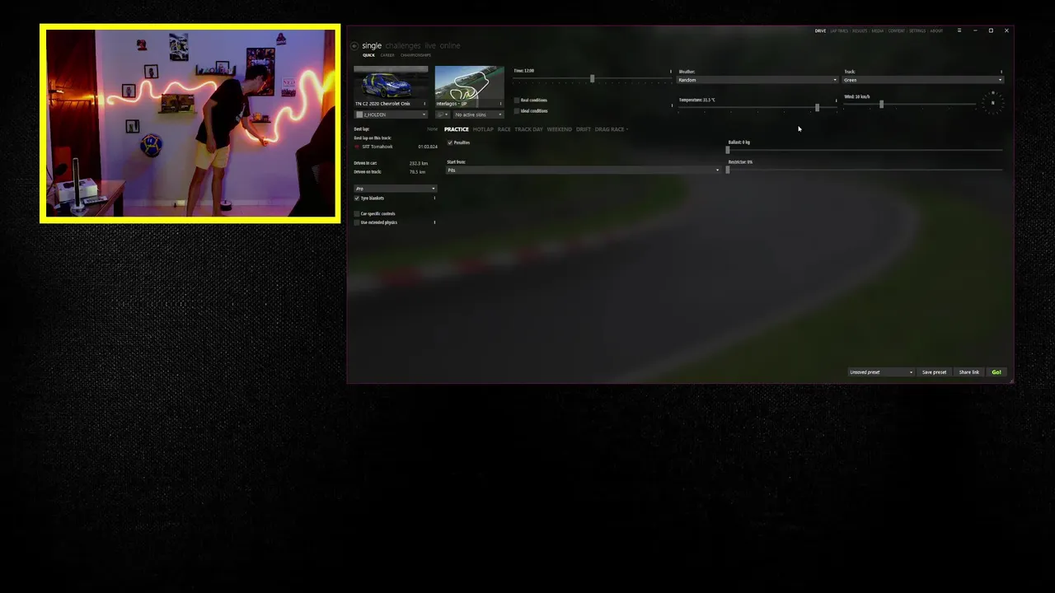Select the PRACTICE mode
Screen dimensions: 1055x593
point(456,129)
